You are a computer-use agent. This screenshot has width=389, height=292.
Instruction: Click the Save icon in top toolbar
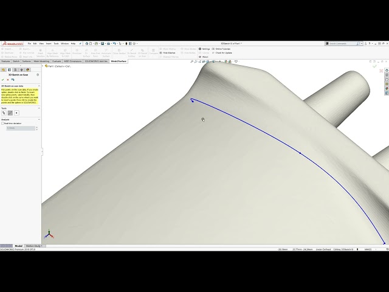[103, 43]
